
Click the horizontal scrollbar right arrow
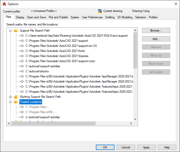coord(131,123)
